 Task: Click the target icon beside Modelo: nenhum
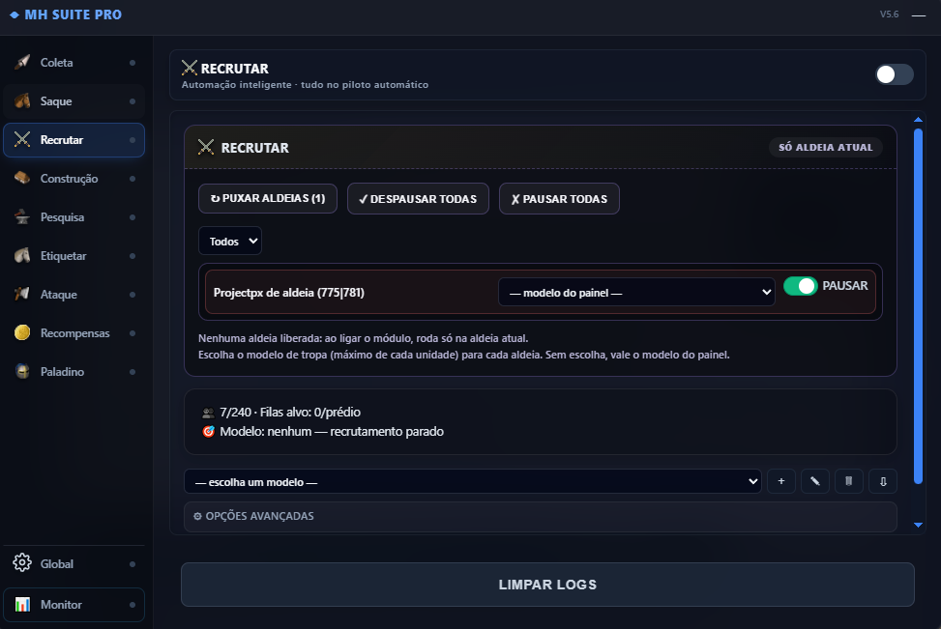coord(208,431)
